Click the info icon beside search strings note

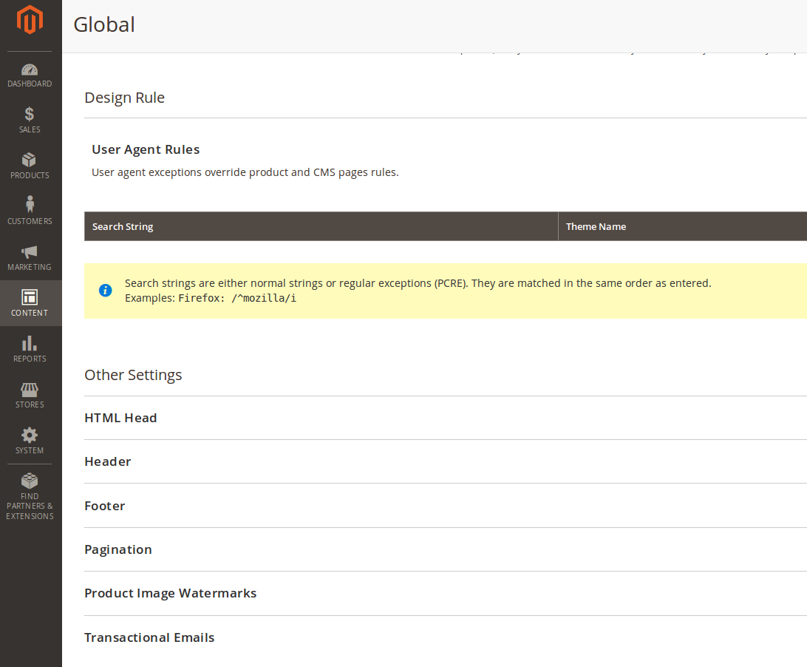pyautogui.click(x=105, y=290)
